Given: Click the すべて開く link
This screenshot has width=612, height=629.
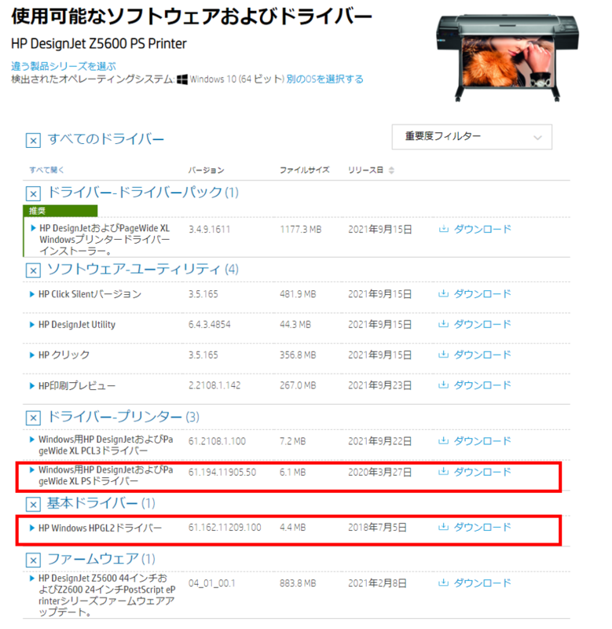Looking at the screenshot, I should 46,170.
